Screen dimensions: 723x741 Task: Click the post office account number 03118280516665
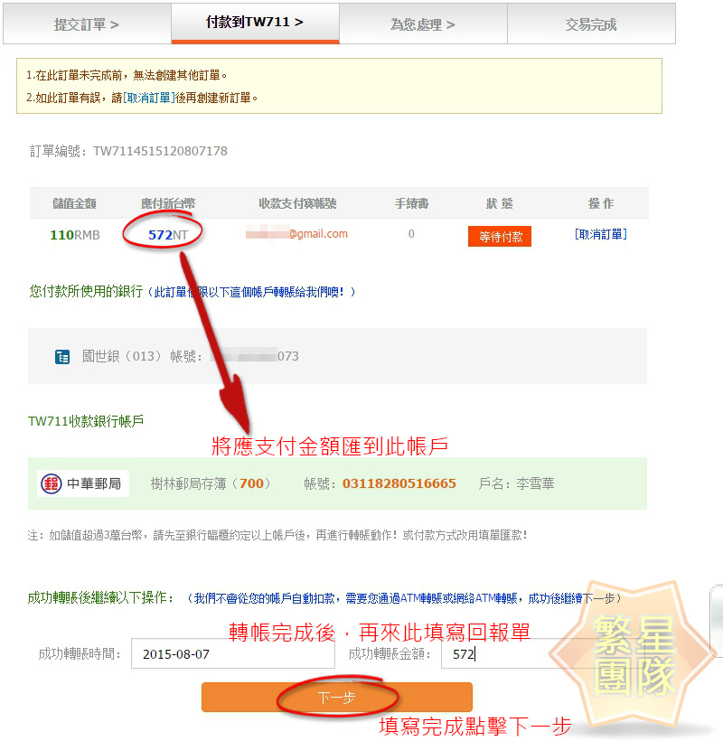[x=399, y=483]
